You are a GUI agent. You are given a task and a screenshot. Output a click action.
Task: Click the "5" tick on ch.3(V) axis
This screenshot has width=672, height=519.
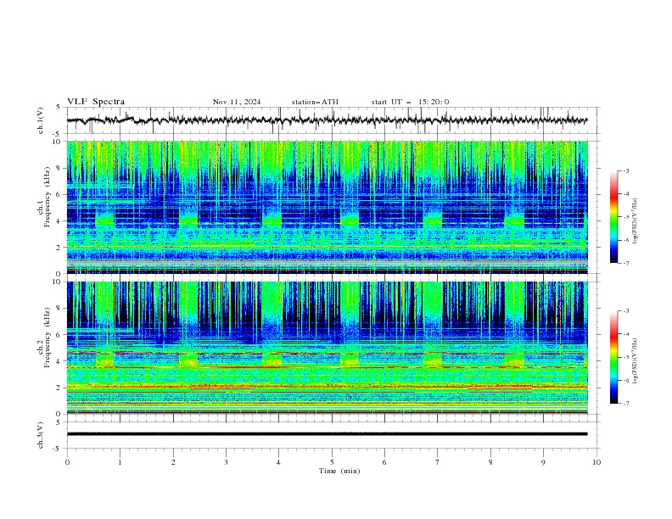pyautogui.click(x=59, y=422)
